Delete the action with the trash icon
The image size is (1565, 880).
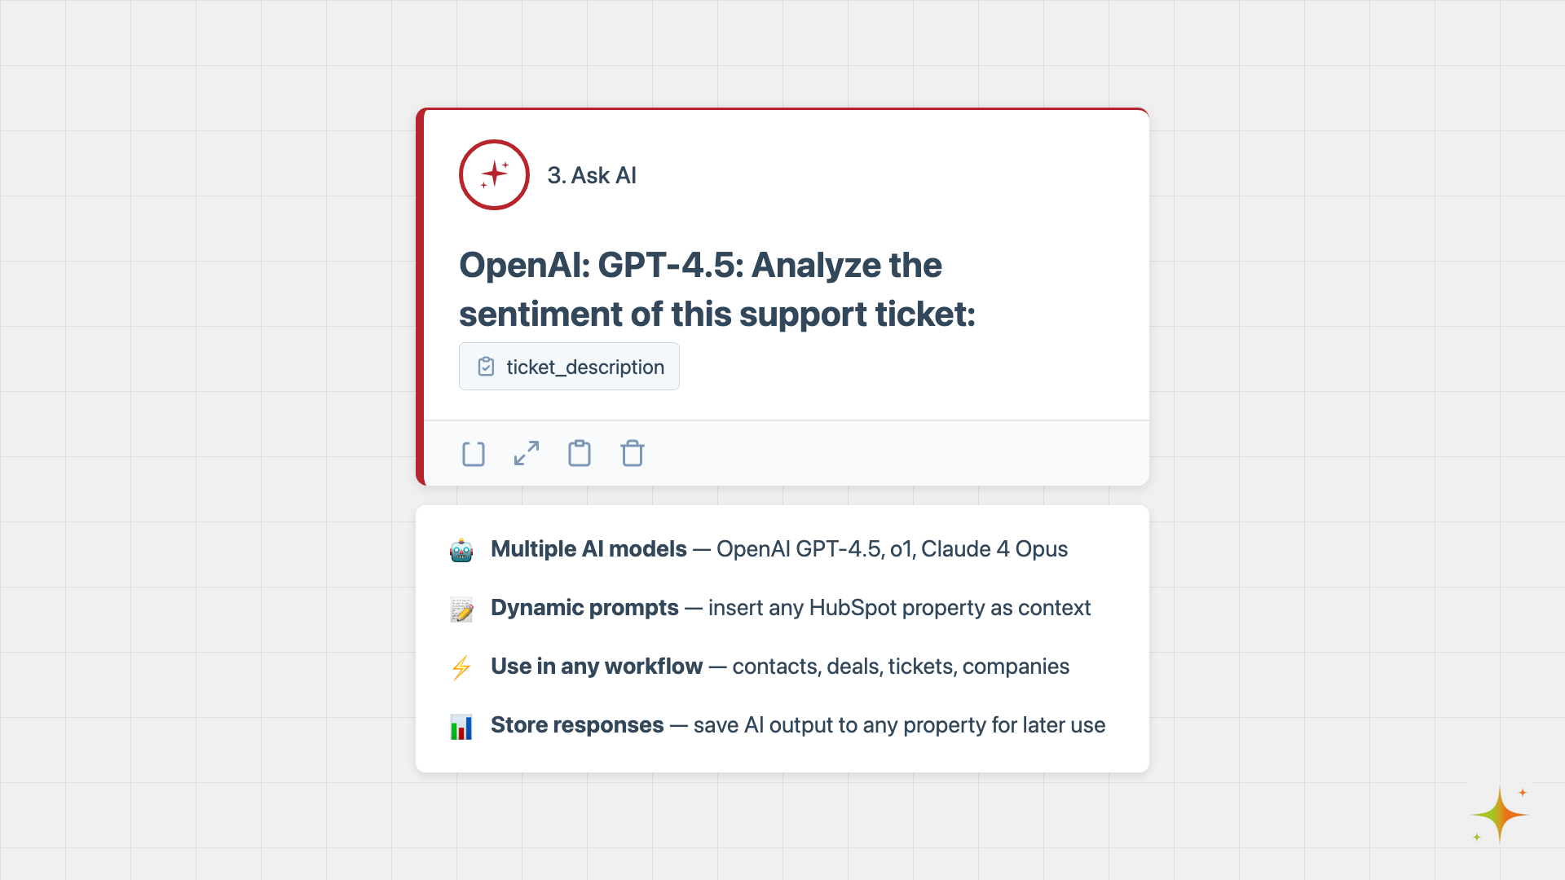click(633, 454)
